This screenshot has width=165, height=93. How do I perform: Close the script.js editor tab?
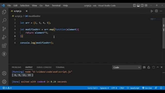coord(27,11)
